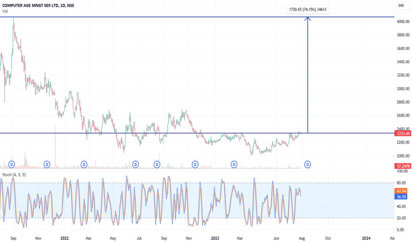Click the 100.00 stochastic scale label
Screen dimensions: 412x243
coord(402,171)
